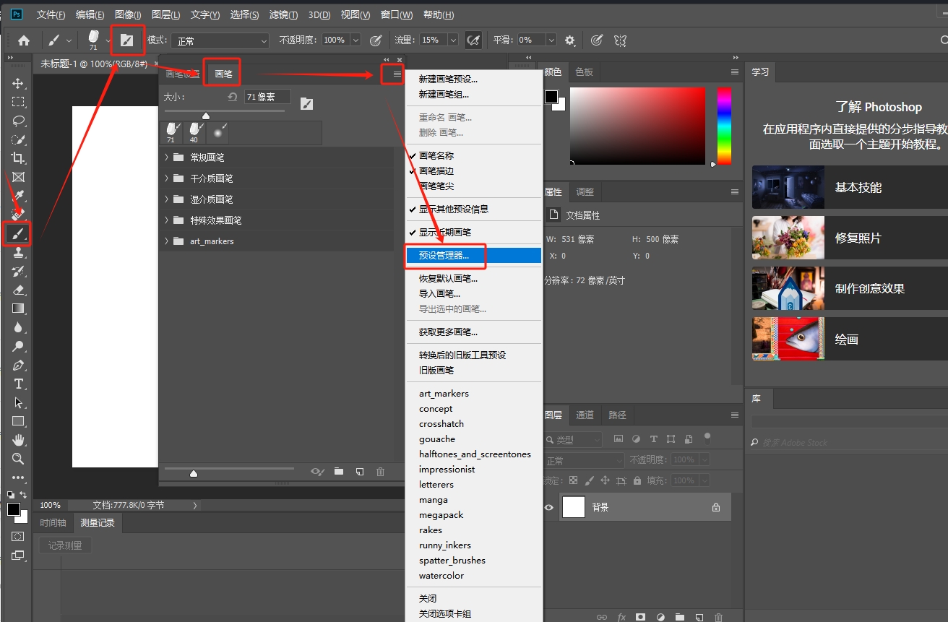
Task: Toggle pressure for opacity icon
Action: 376,40
